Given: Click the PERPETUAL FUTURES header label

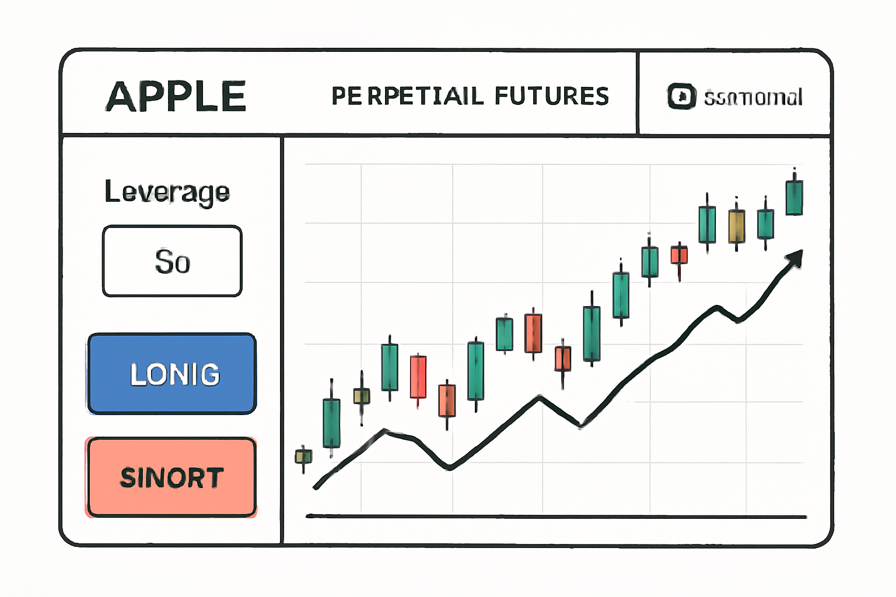Looking at the screenshot, I should coord(470,96).
